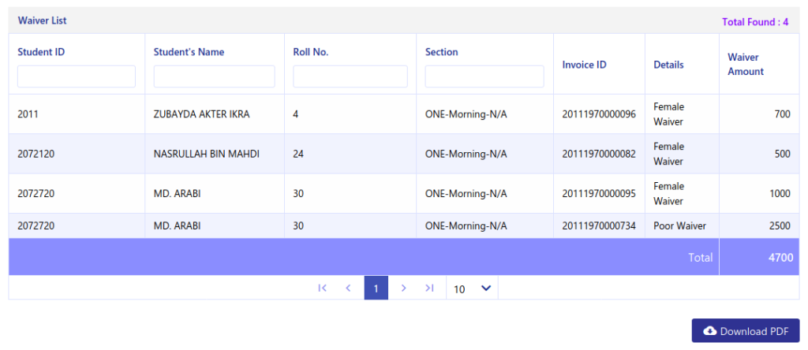
Task: Focus the Student ID filter field
Action: tap(77, 76)
